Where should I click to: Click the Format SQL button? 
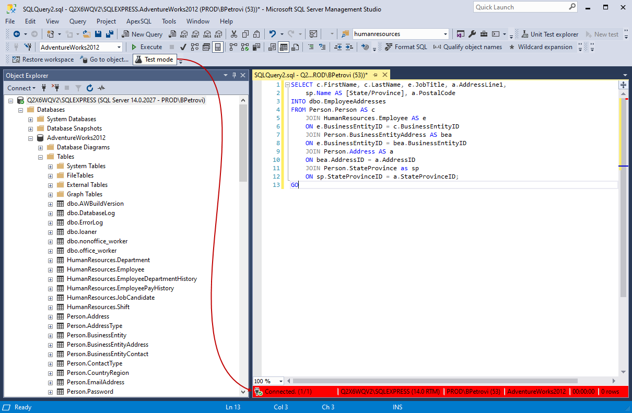pos(406,47)
